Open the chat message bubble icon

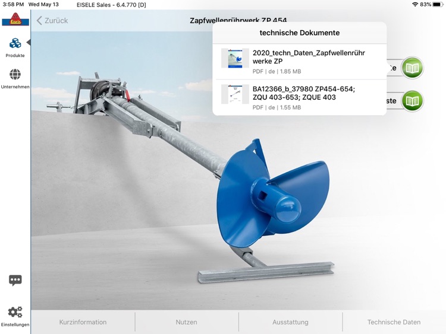[x=15, y=281]
